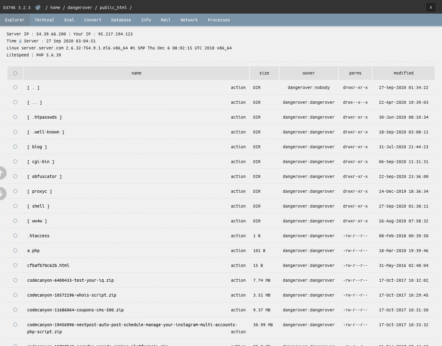
Task: Switch to the Terminal tab
Action: 44,20
